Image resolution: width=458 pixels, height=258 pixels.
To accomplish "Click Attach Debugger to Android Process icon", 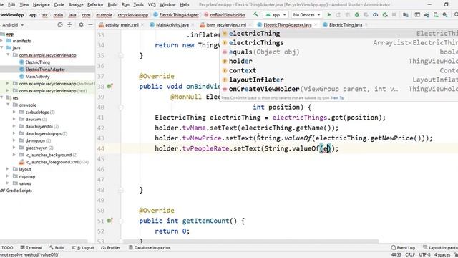I will pos(385,14).
